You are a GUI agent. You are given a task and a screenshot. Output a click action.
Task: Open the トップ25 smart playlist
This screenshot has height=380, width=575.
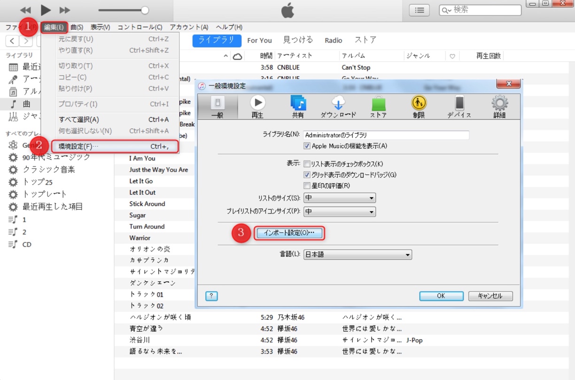(x=38, y=182)
